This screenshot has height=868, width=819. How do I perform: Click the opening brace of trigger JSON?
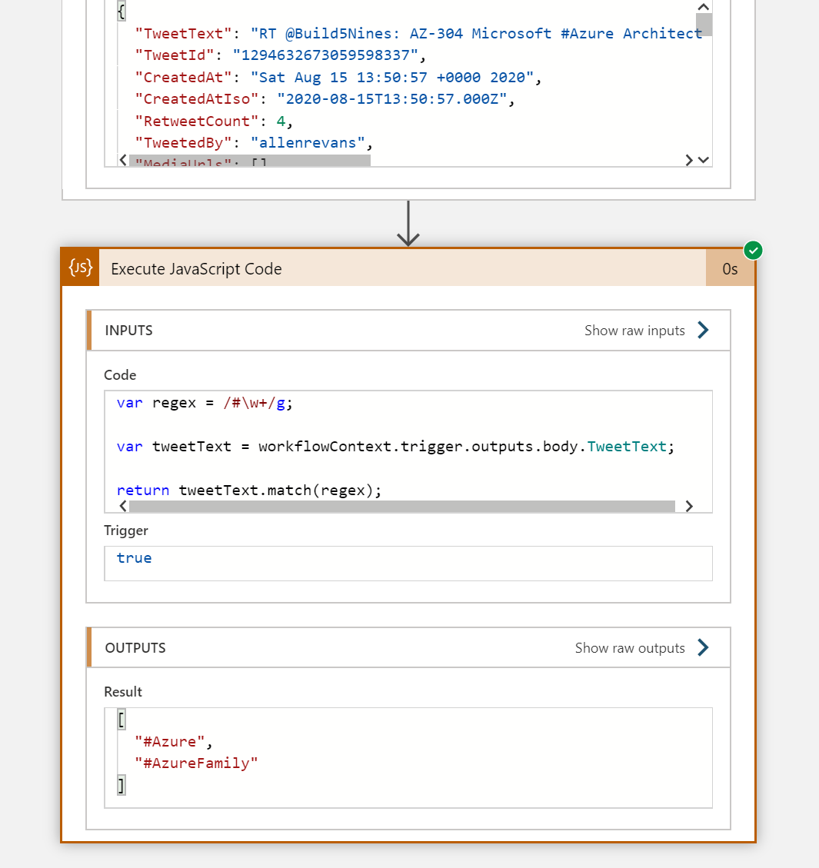[x=122, y=11]
